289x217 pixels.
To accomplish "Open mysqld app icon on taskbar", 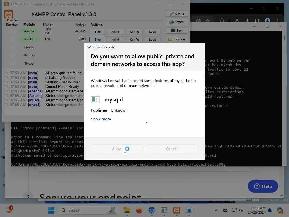I will click(164, 210).
